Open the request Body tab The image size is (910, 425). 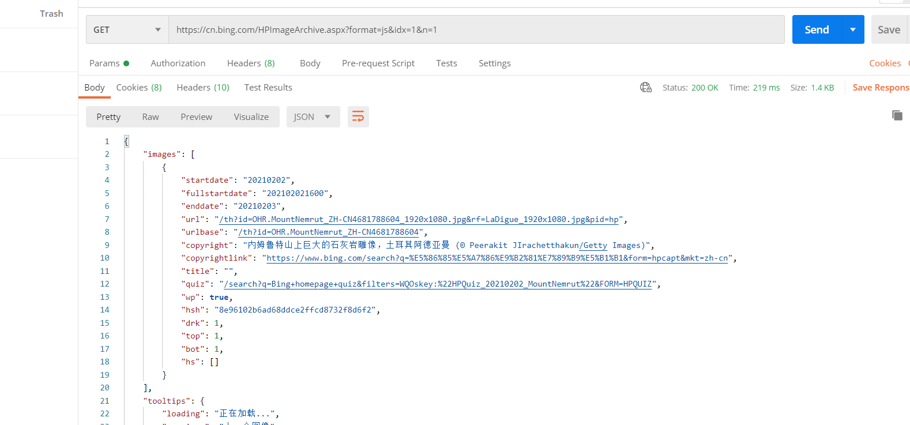[310, 63]
